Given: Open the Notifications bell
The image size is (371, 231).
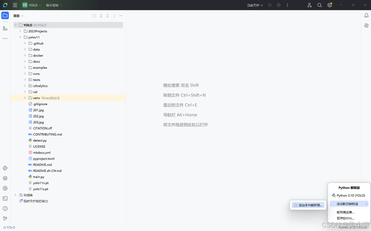Looking at the screenshot, I should [366, 16].
